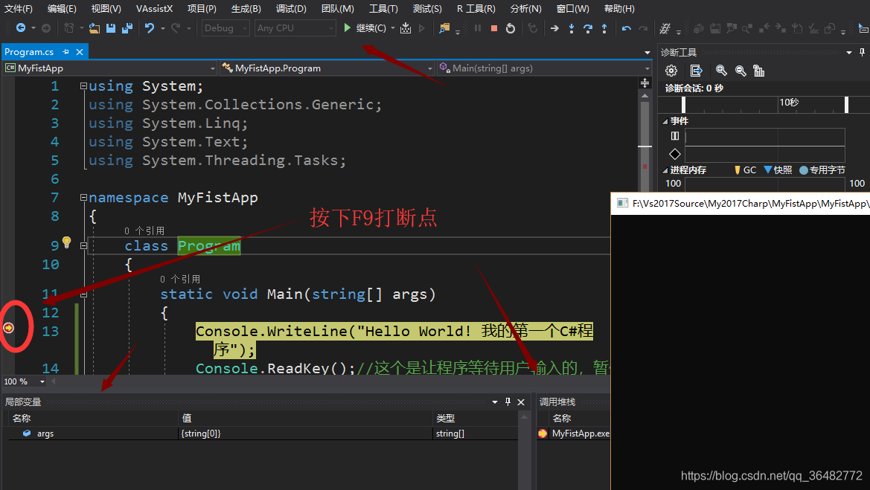Click the 继续(C) continue button
Image resolution: width=870 pixels, height=490 pixels.
[365, 28]
